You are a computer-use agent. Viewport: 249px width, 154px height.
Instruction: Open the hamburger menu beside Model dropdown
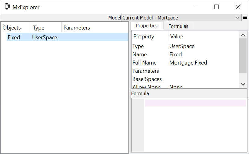pyautogui.click(x=245, y=18)
